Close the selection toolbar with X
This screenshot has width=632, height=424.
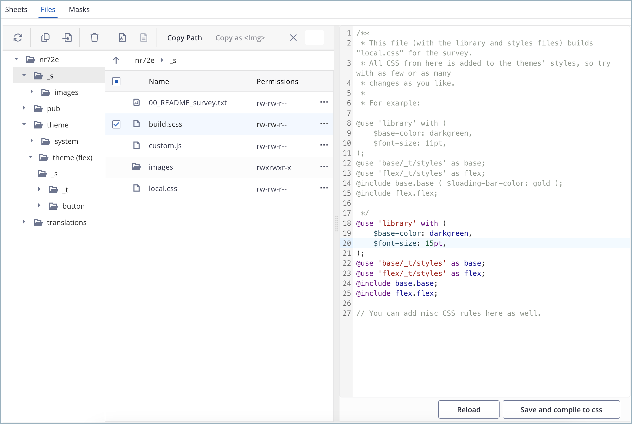click(x=294, y=38)
